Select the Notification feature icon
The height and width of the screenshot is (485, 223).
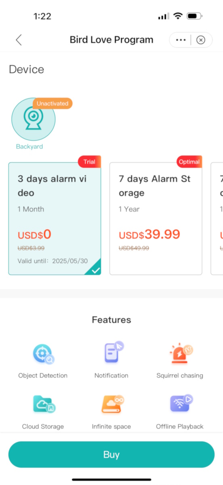pyautogui.click(x=112, y=352)
